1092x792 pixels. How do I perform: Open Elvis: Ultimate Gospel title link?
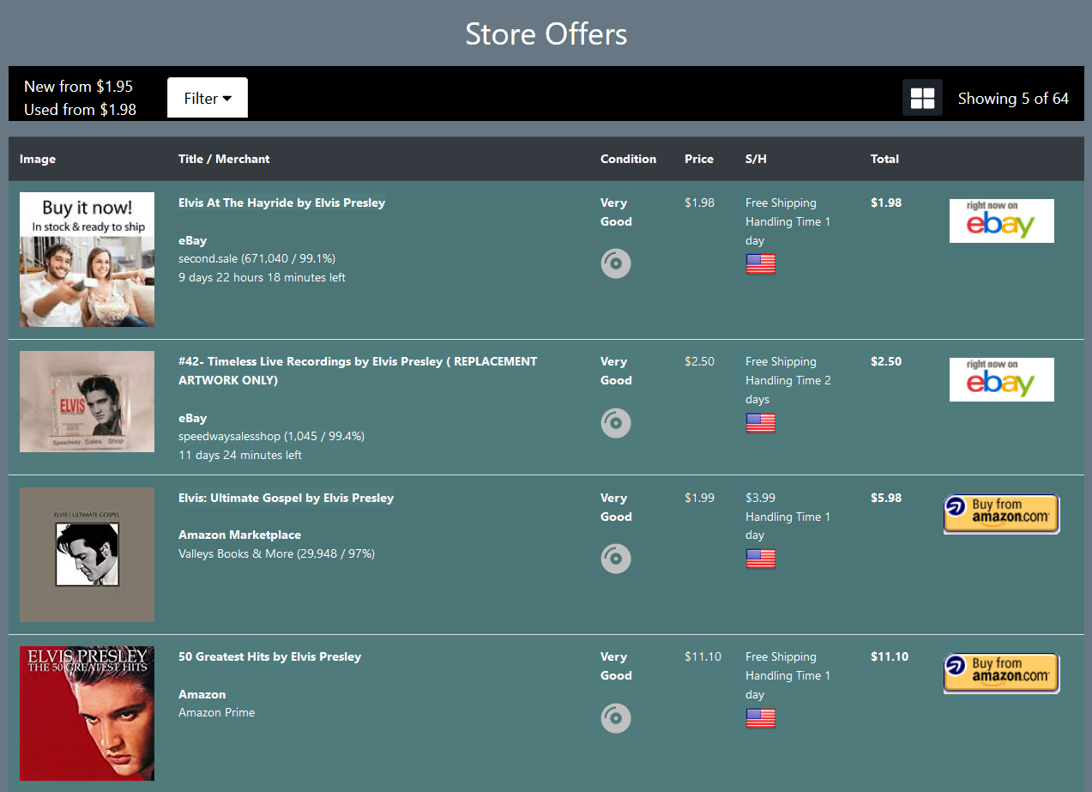coord(286,498)
